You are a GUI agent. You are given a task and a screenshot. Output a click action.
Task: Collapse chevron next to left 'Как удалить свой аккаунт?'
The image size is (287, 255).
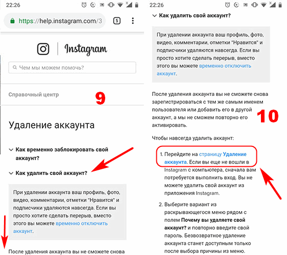11,173
